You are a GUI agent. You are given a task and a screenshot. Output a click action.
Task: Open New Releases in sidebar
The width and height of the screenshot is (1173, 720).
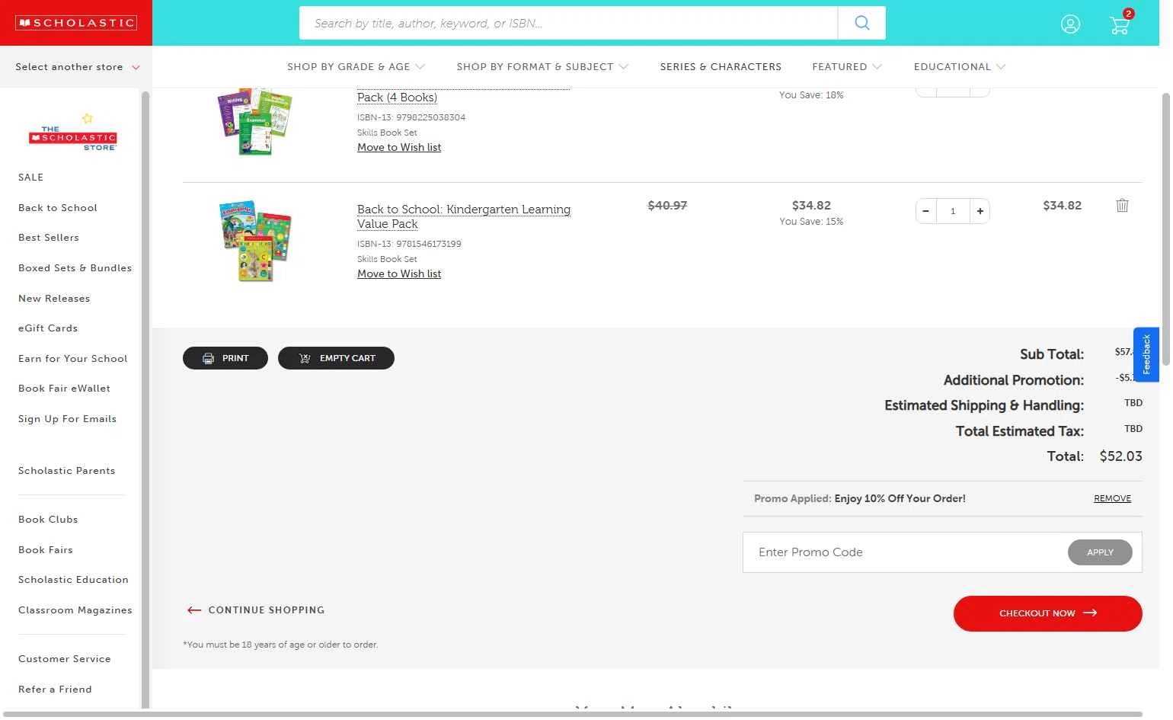54,299
